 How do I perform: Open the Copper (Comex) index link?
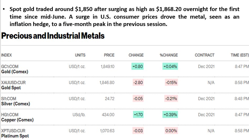coord(17,120)
